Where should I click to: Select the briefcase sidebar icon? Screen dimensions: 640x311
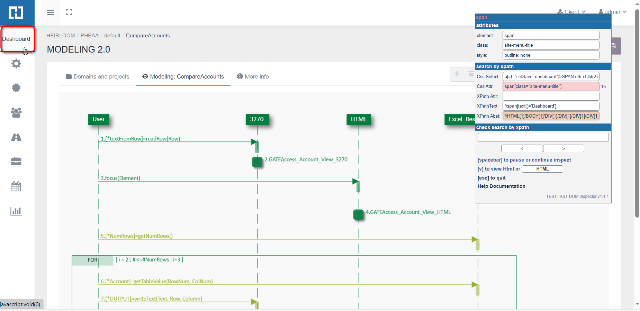[x=16, y=161]
